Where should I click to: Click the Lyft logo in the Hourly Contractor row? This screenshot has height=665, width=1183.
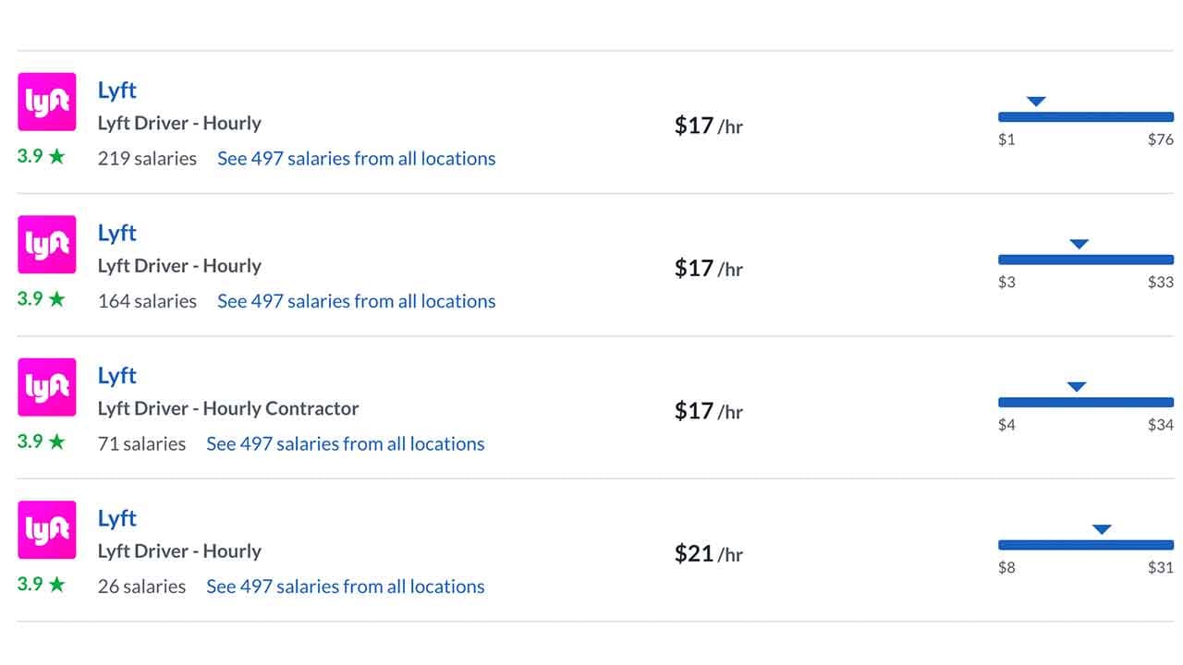coord(46,387)
